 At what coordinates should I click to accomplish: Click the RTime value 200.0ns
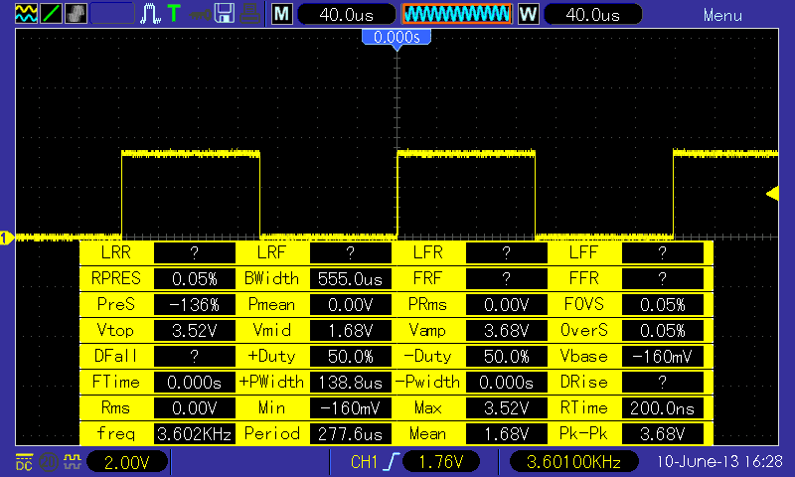pos(662,408)
